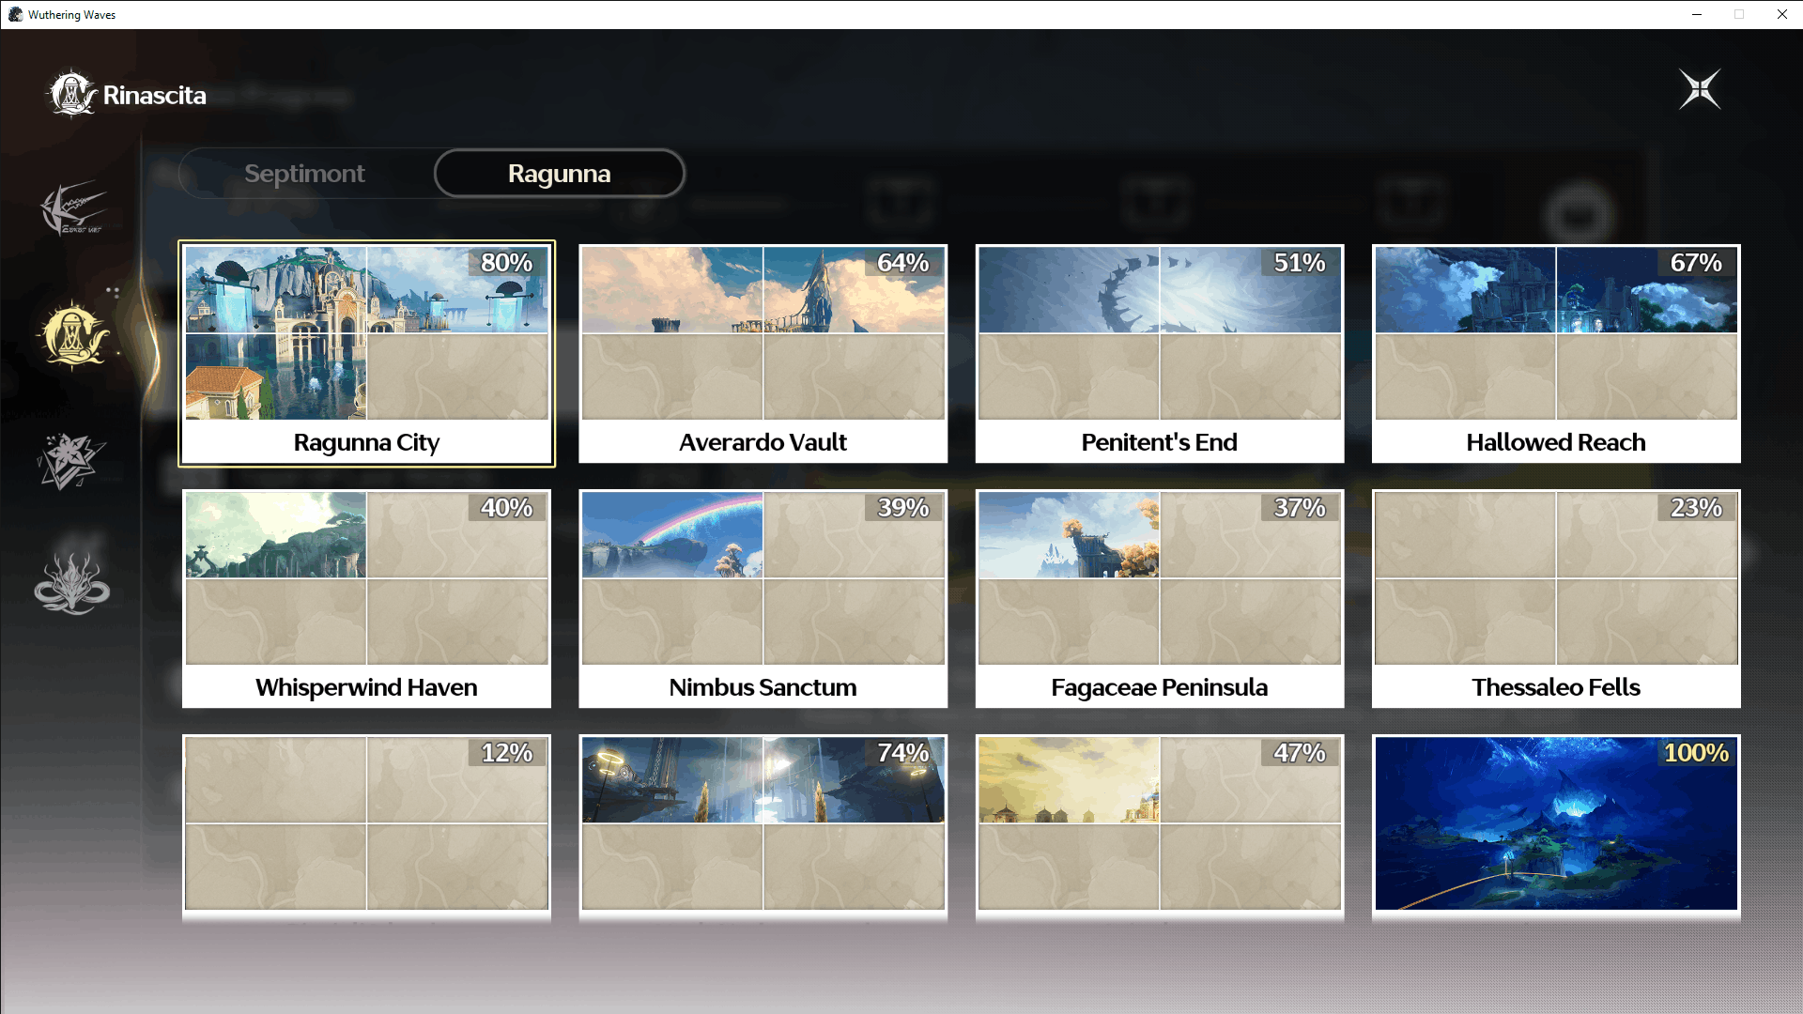Close the Rinascita progress panel
The width and height of the screenshot is (1803, 1014).
pyautogui.click(x=1700, y=90)
